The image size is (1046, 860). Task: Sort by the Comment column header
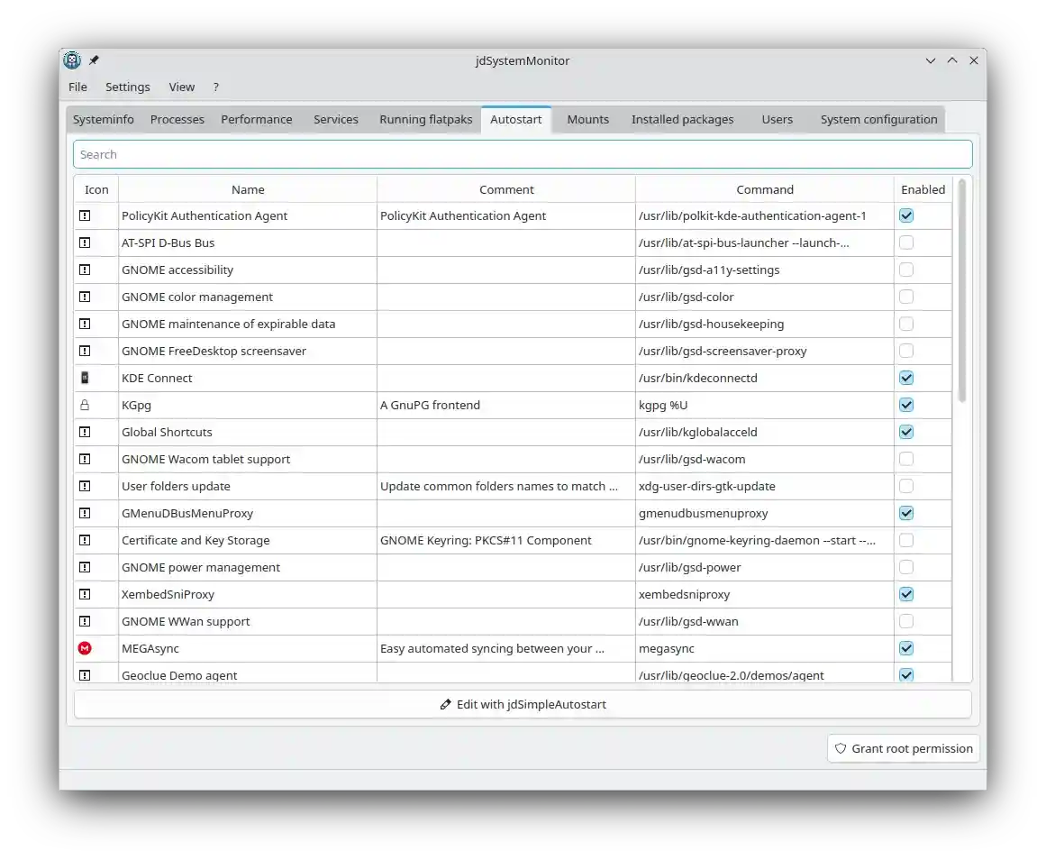point(506,189)
